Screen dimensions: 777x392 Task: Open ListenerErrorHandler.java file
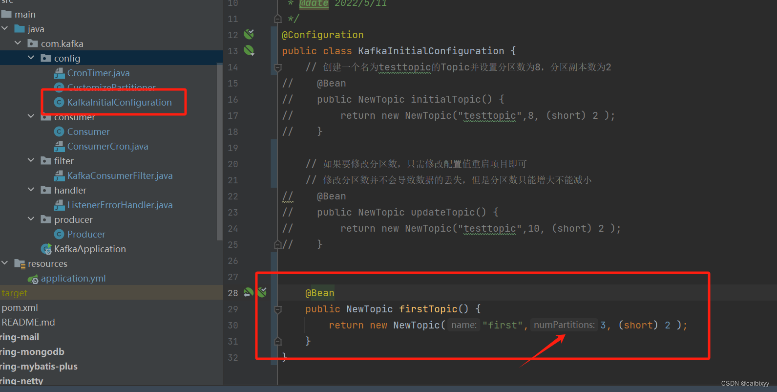pyautogui.click(x=120, y=205)
